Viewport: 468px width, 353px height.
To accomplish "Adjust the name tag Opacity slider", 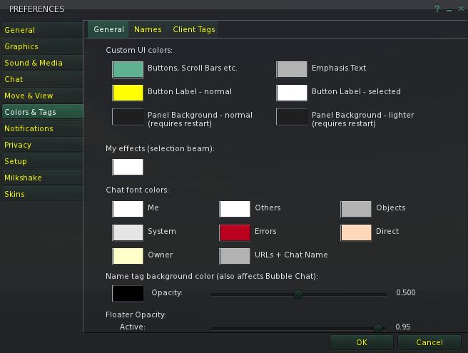I will [x=298, y=294].
